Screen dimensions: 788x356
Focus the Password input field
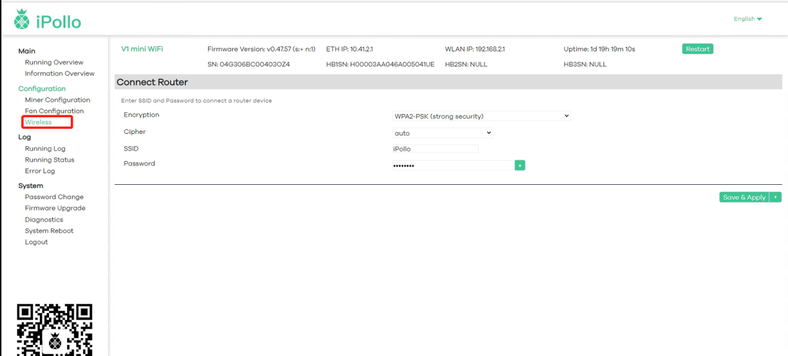(452, 165)
